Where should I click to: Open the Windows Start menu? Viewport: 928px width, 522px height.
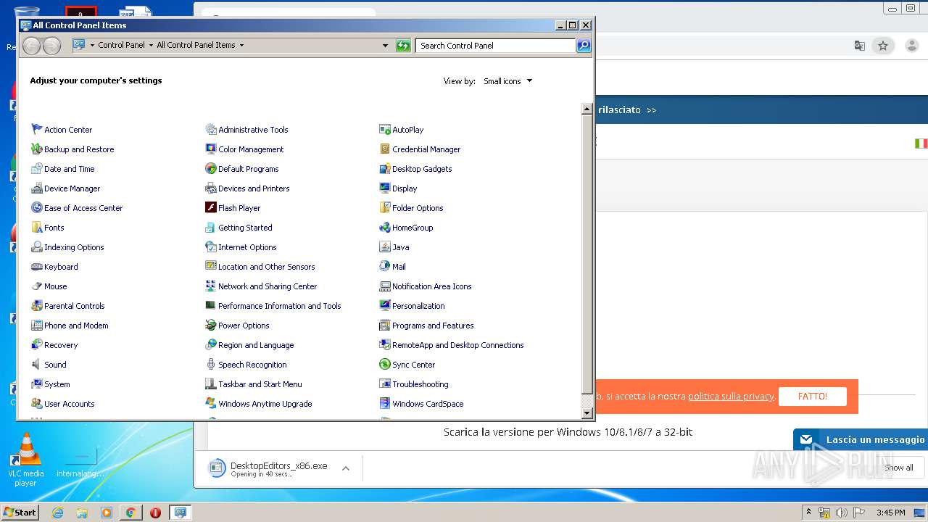pos(20,512)
